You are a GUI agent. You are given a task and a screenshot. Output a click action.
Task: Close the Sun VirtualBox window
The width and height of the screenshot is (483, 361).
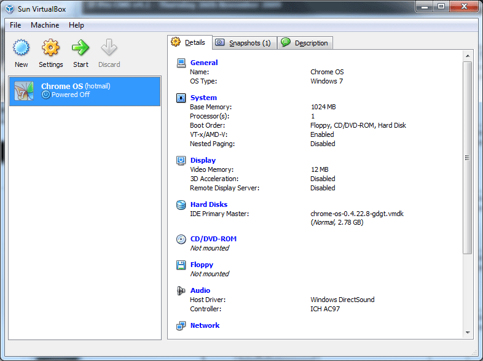coord(464,7)
